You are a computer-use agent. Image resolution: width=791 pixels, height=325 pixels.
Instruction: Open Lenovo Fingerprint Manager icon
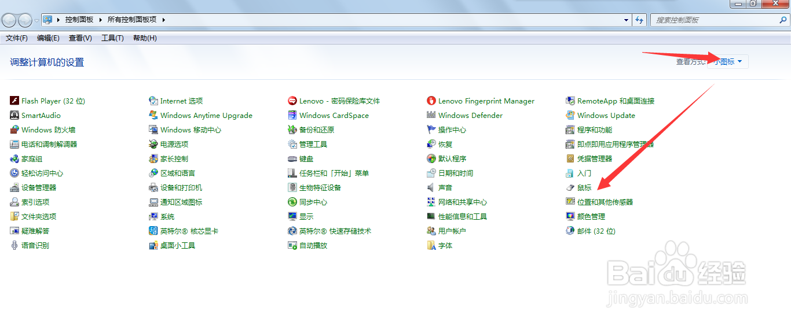[431, 101]
